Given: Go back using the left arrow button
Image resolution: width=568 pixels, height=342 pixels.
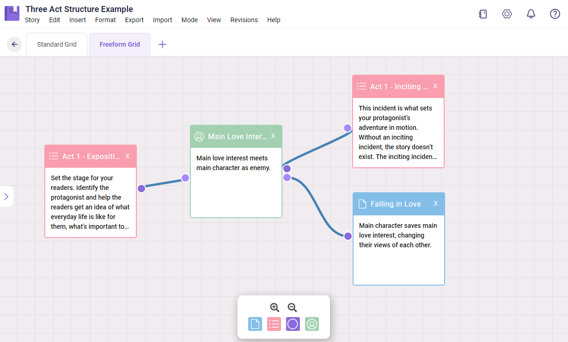Looking at the screenshot, I should pos(14,44).
